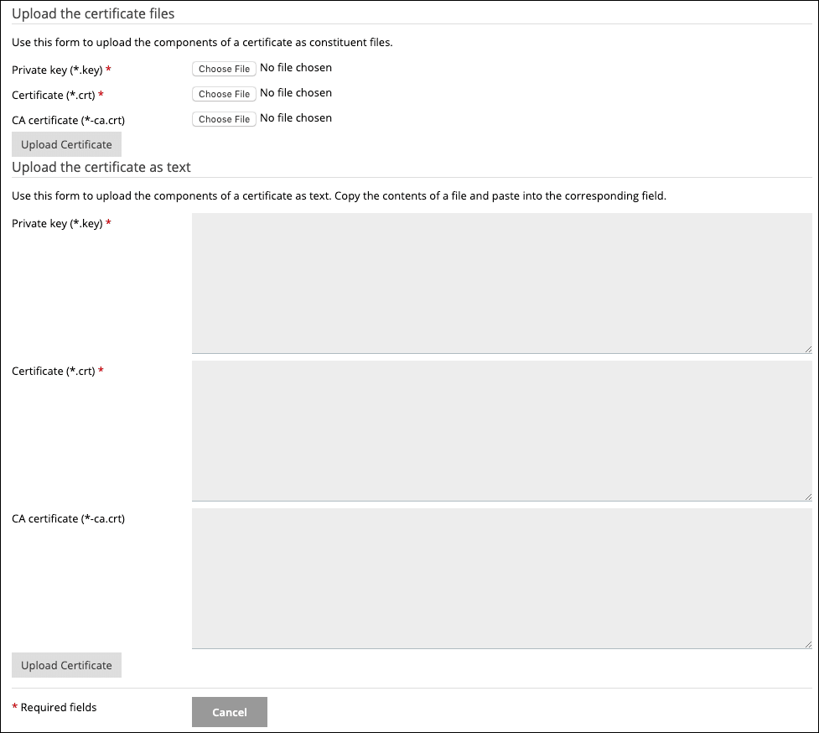The width and height of the screenshot is (819, 733).
Task: Click the Private key label in files section
Action: click(57, 70)
